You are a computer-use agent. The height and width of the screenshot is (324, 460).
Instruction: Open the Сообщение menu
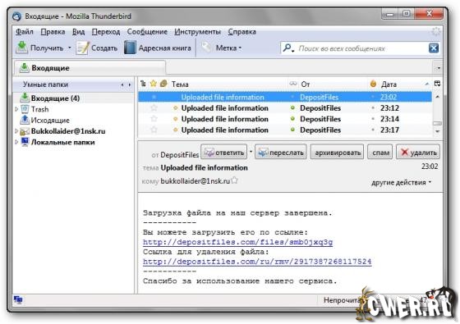coord(147,32)
